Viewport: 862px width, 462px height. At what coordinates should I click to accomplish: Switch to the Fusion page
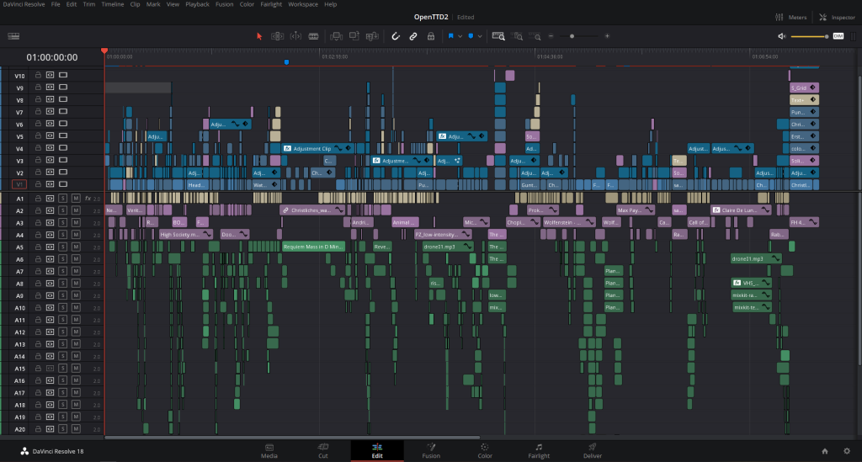pos(431,451)
